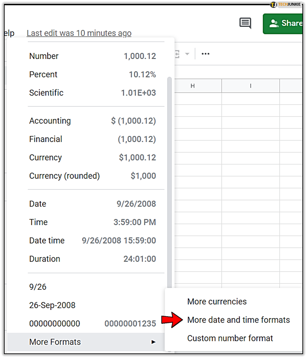Click the three-dot more toolbar options
The image size is (307, 358).
[205, 54]
